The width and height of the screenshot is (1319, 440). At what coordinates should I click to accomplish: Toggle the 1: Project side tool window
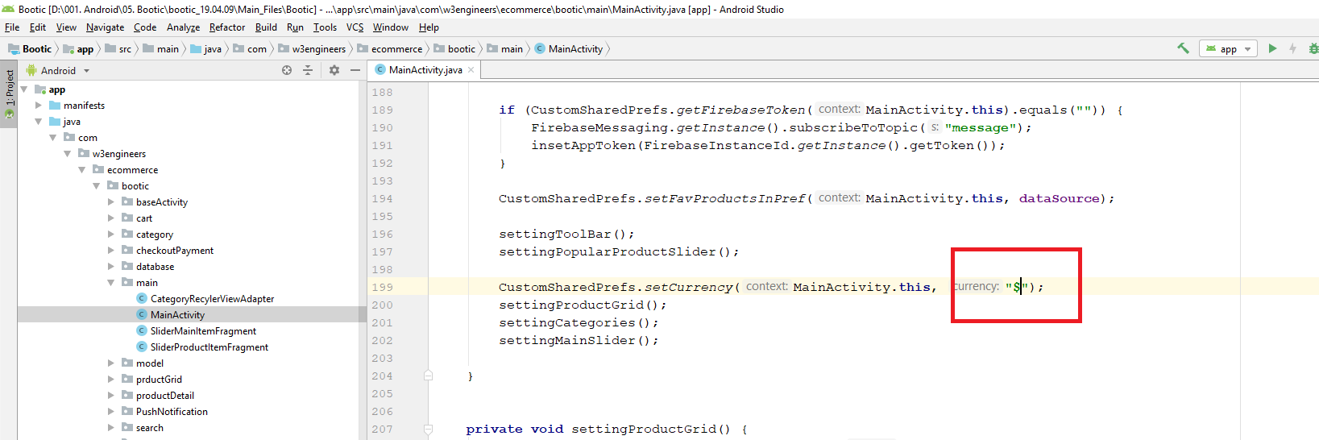(x=9, y=94)
